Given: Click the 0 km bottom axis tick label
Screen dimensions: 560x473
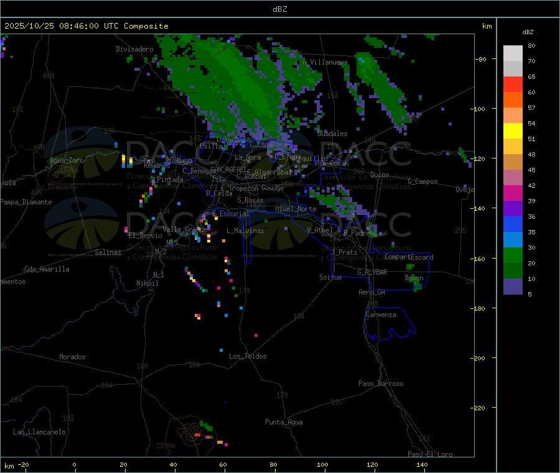Looking at the screenshot, I should tap(74, 464).
